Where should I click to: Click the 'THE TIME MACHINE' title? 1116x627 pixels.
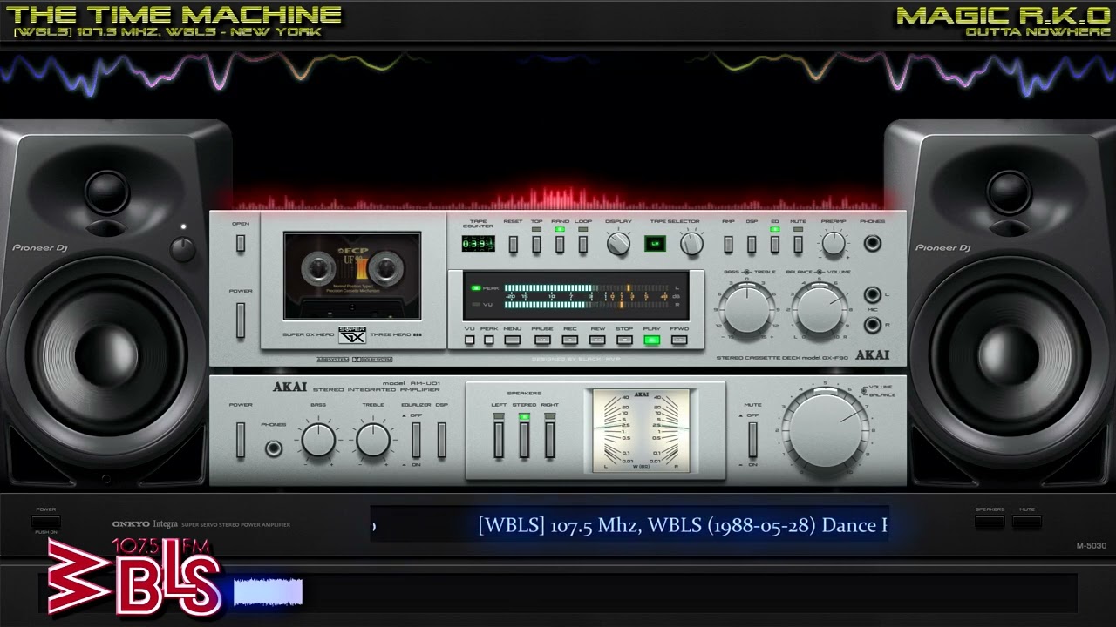pyautogui.click(x=174, y=15)
